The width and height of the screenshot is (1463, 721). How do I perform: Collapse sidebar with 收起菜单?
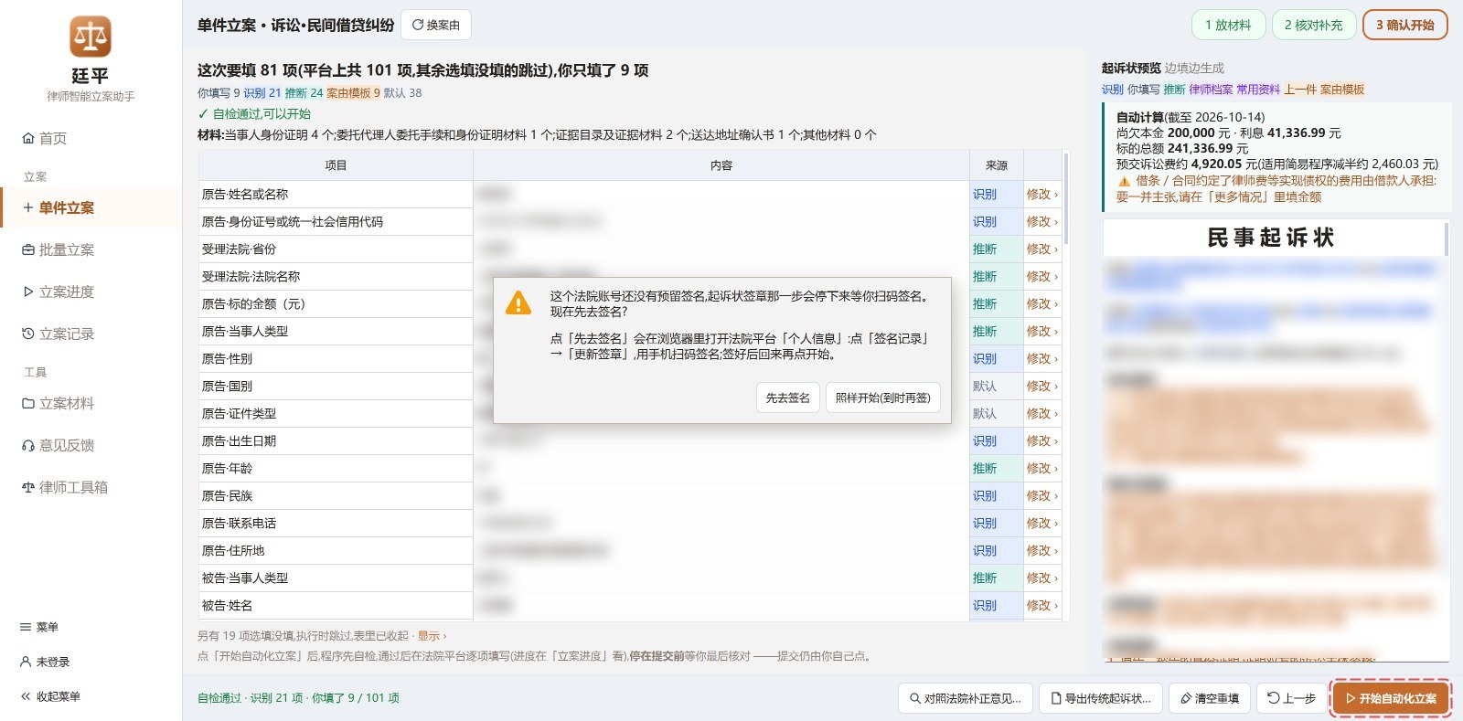[x=50, y=696]
